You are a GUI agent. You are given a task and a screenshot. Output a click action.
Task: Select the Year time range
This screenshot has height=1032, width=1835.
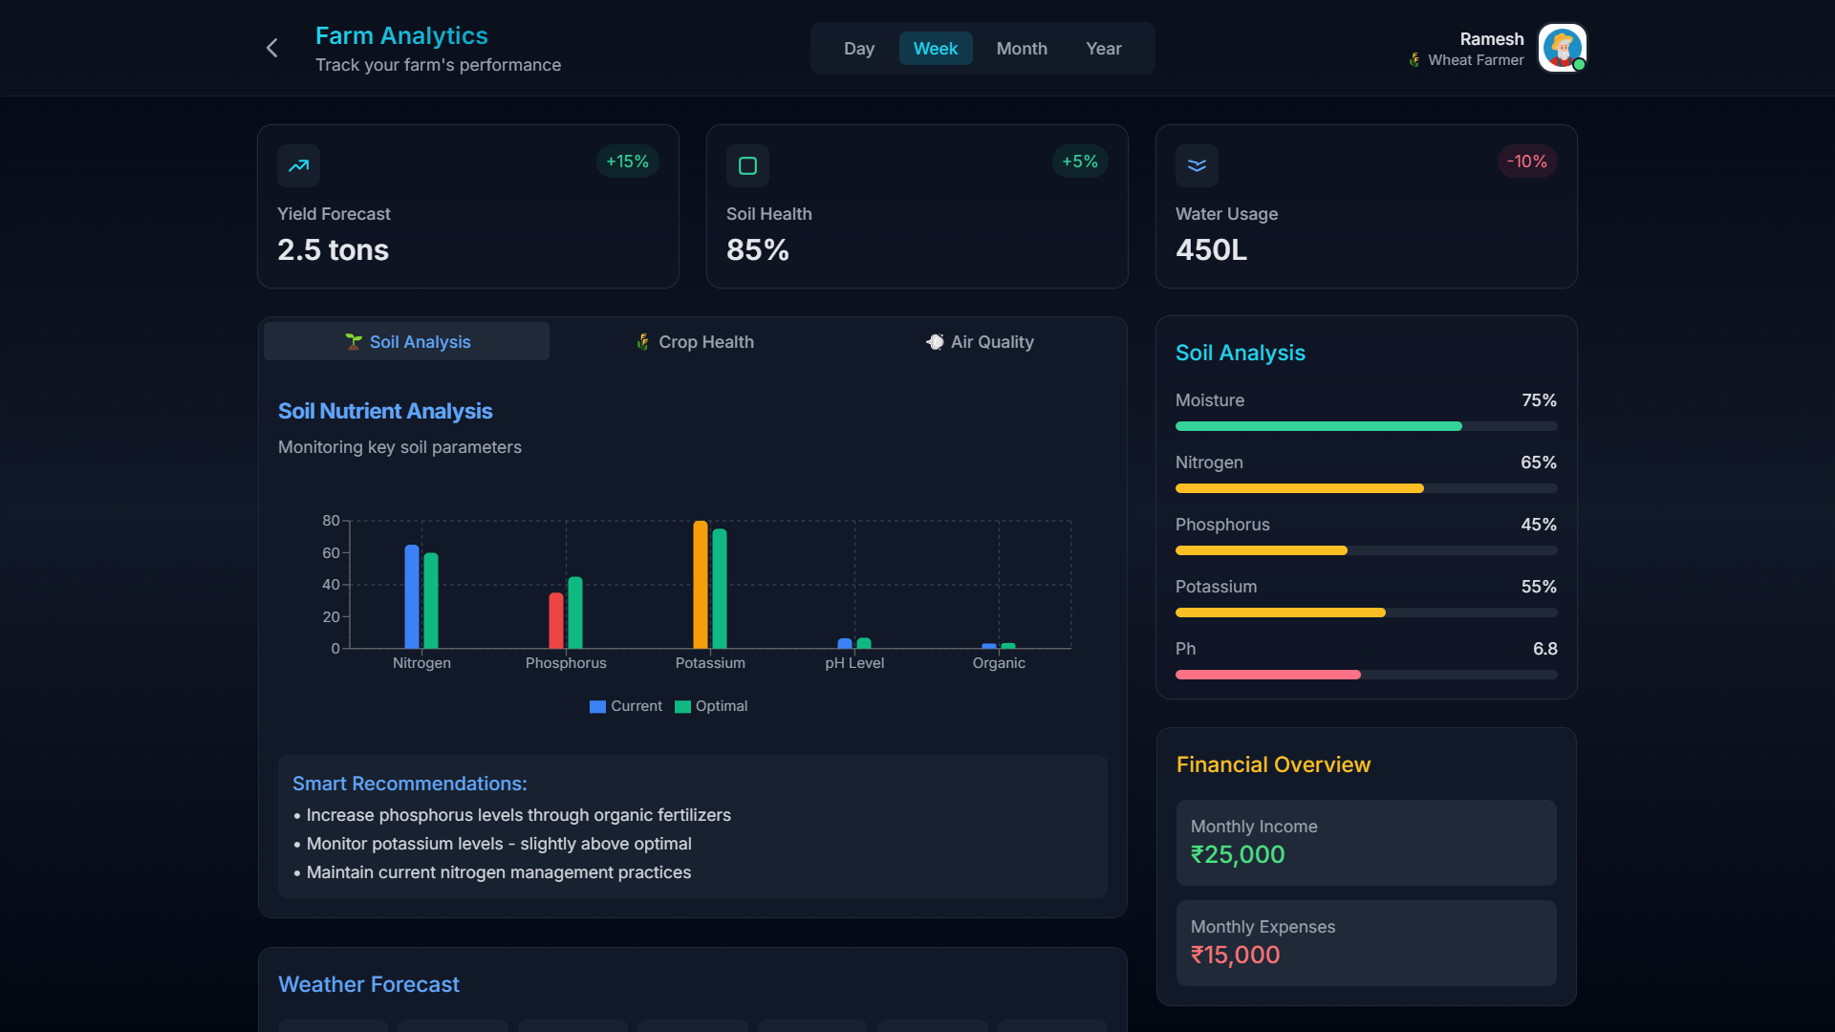pos(1103,49)
